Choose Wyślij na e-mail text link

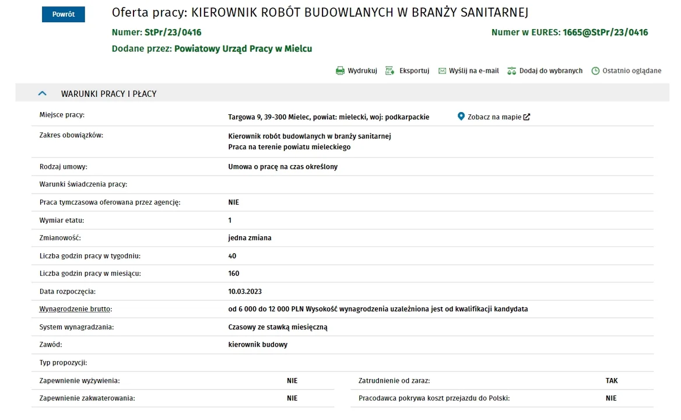[x=473, y=71]
